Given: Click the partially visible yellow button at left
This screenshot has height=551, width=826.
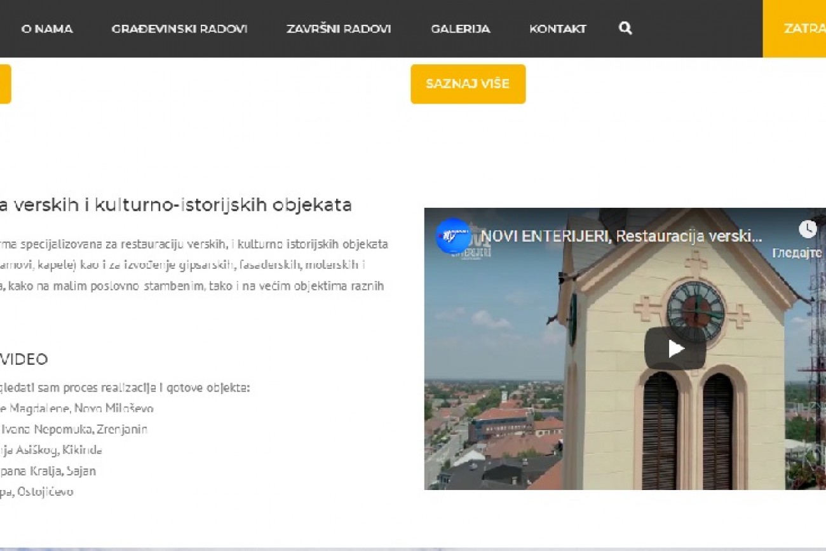Looking at the screenshot, I should (x=4, y=84).
